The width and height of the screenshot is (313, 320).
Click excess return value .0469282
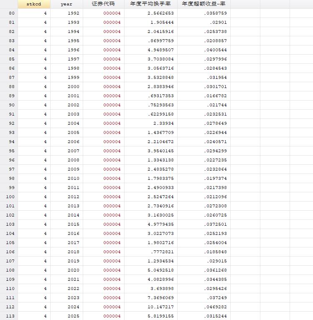(x=204, y=307)
